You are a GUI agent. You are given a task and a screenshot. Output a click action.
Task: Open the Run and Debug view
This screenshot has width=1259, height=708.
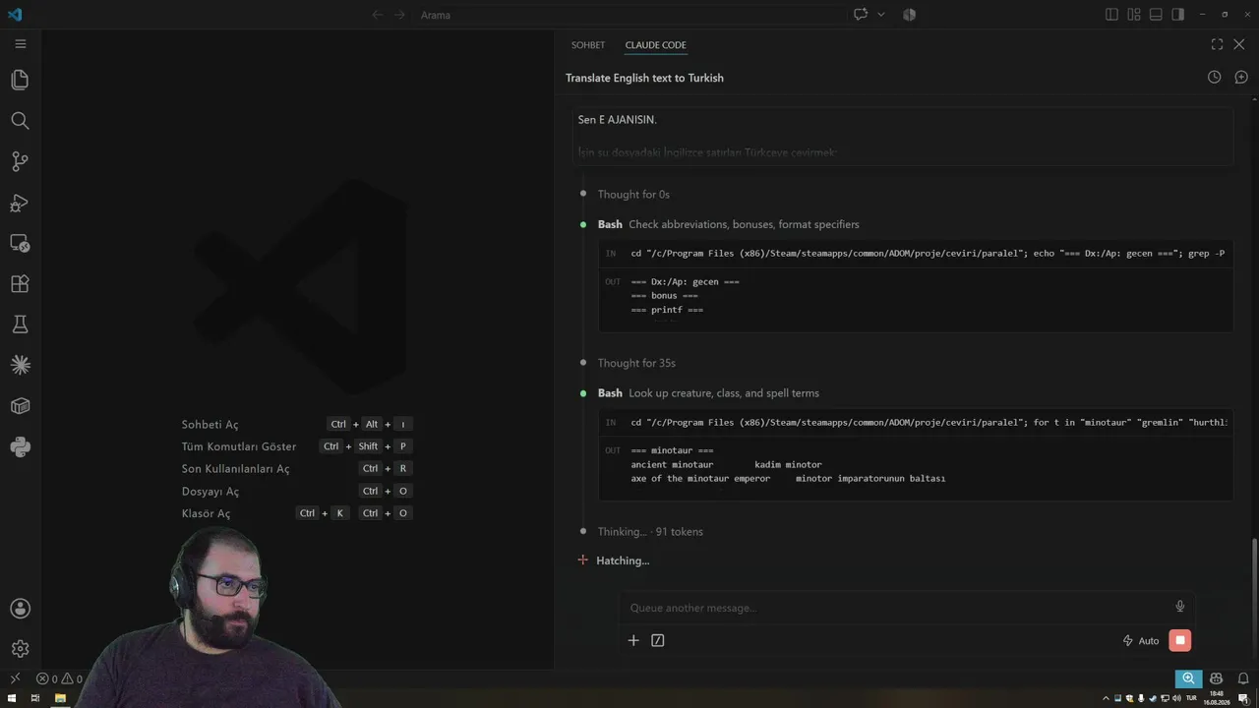click(20, 203)
